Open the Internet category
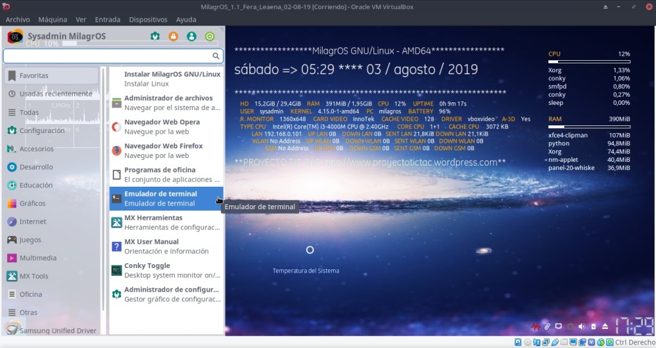The width and height of the screenshot is (656, 348). click(x=52, y=221)
